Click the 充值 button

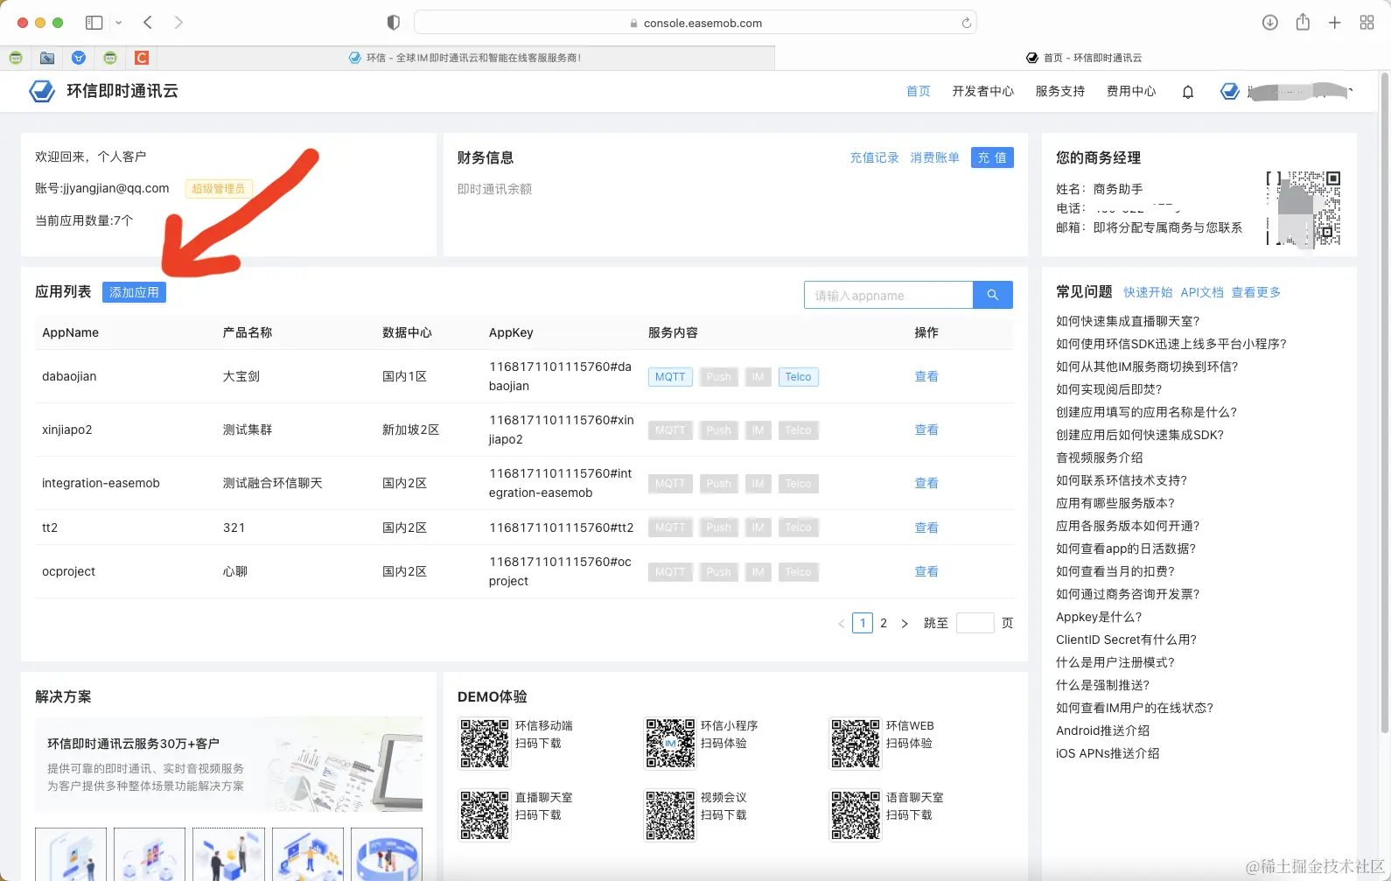(x=992, y=157)
